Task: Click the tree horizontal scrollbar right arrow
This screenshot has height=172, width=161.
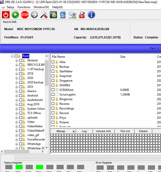Action: point(43,152)
